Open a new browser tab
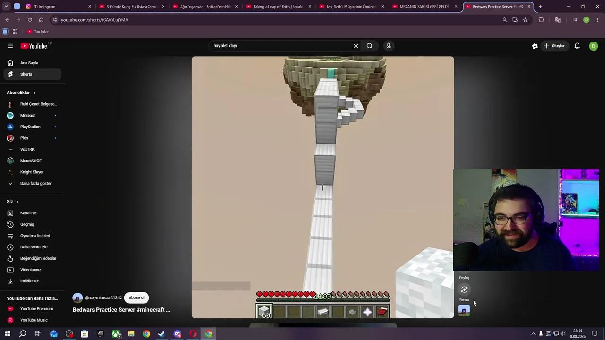This screenshot has width=605, height=340. [x=540, y=7]
